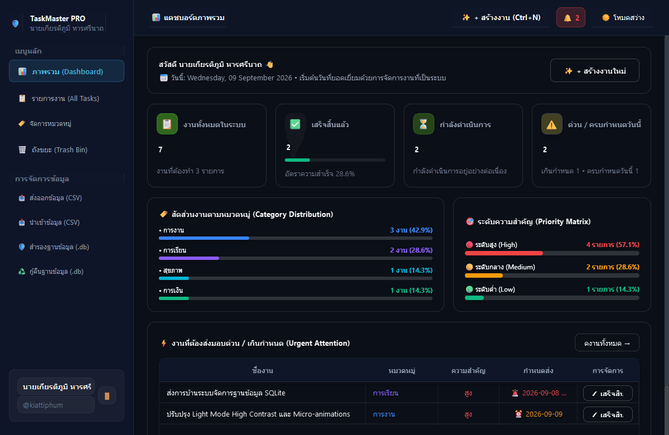
Task: Click the red dot beside ระดับสูง (High)
Action: pos(469,245)
